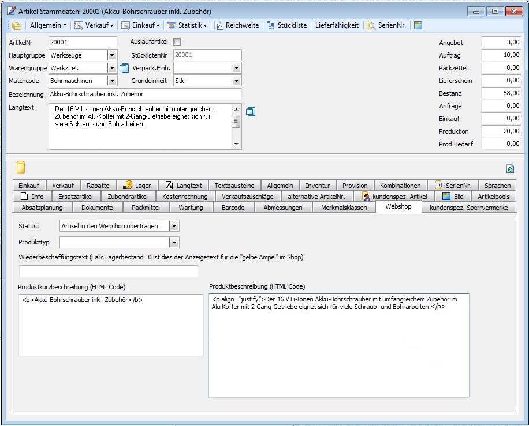Toggle the Auslaufartikel checkbox

tap(177, 42)
